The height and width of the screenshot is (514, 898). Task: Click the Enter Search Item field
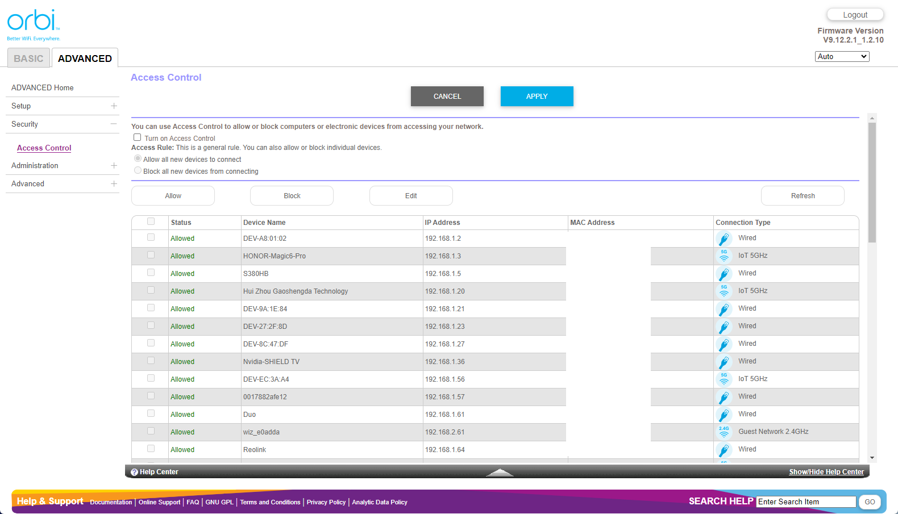coord(805,502)
